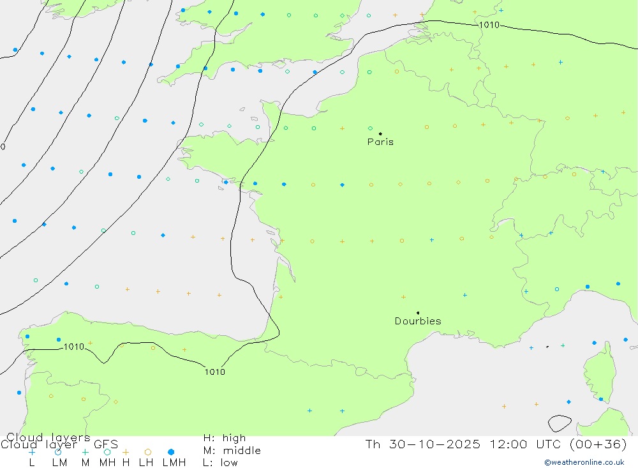Select the Dourbies city marker dot
Screen dimensions: 638x468
(418, 313)
